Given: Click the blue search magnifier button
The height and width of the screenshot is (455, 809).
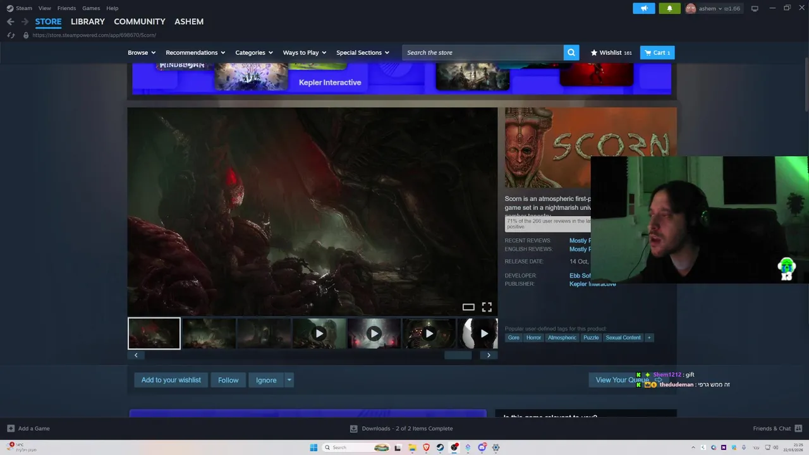Looking at the screenshot, I should pyautogui.click(x=571, y=52).
